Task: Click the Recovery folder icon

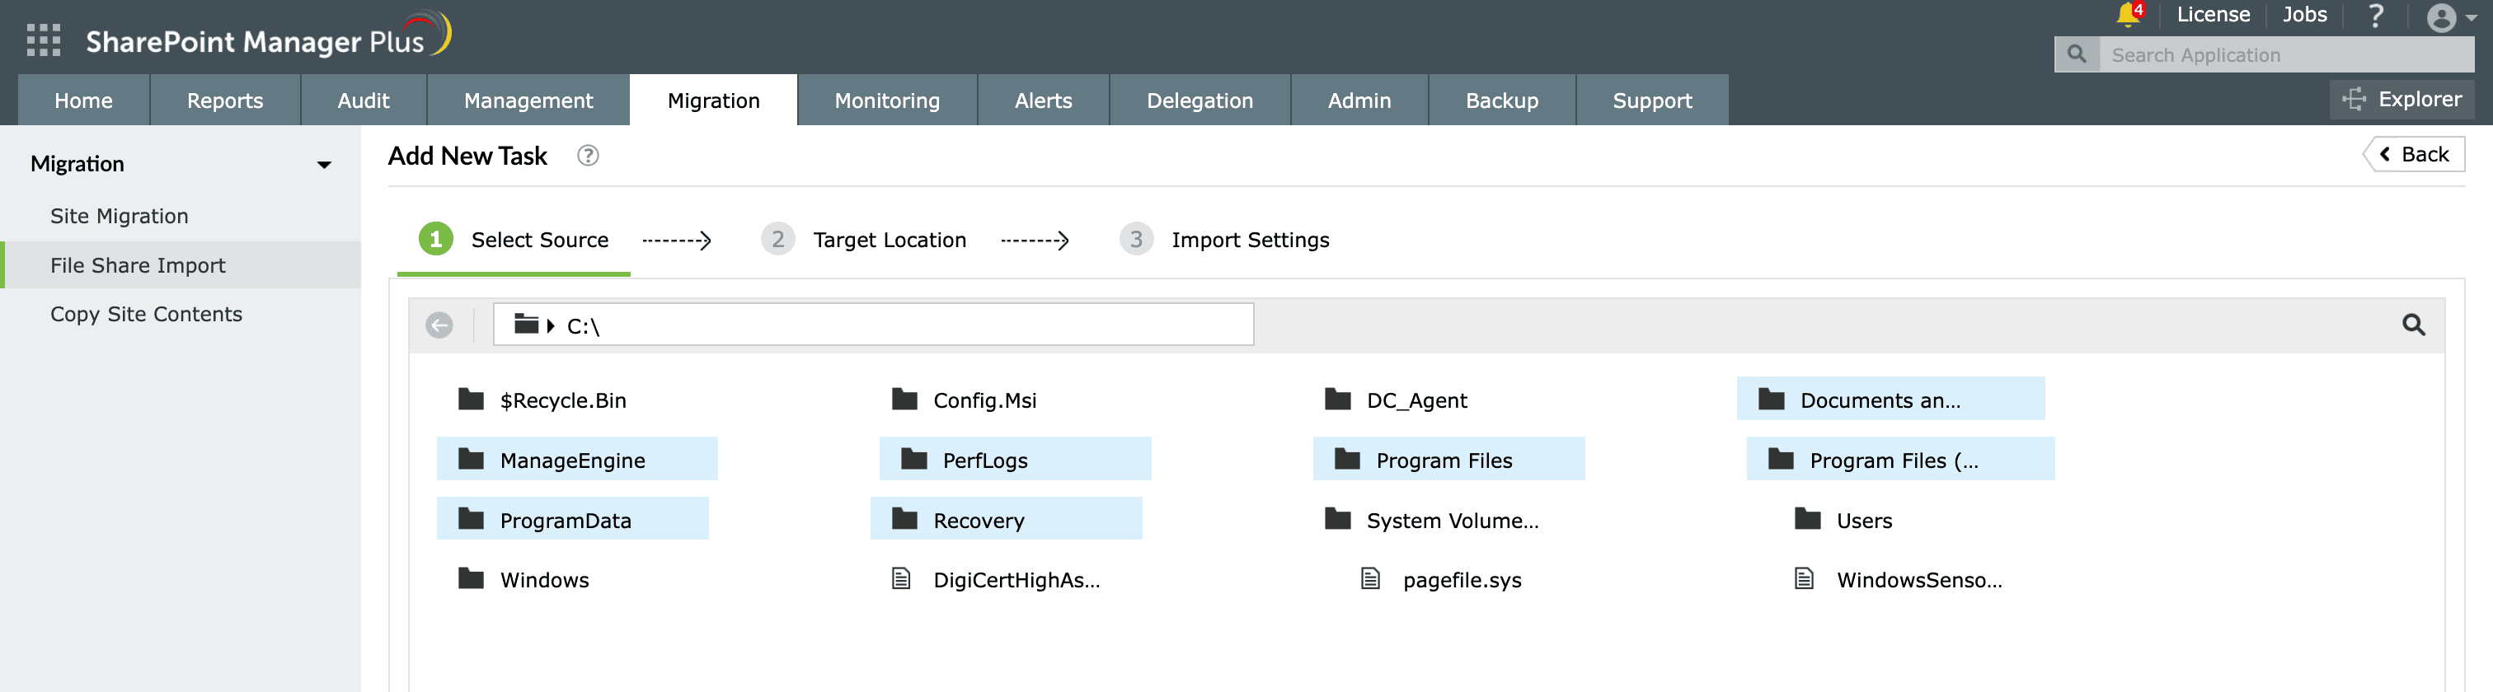Action: [x=904, y=518]
